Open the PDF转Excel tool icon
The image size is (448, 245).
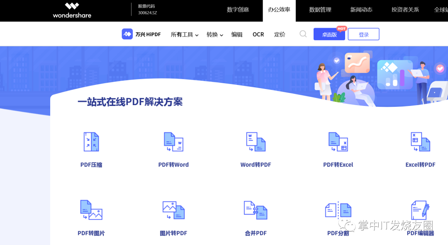pos(338,142)
